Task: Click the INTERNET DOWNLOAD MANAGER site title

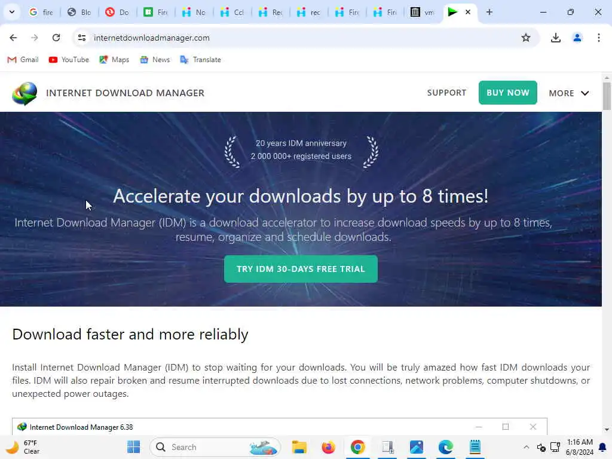Action: [x=126, y=93]
